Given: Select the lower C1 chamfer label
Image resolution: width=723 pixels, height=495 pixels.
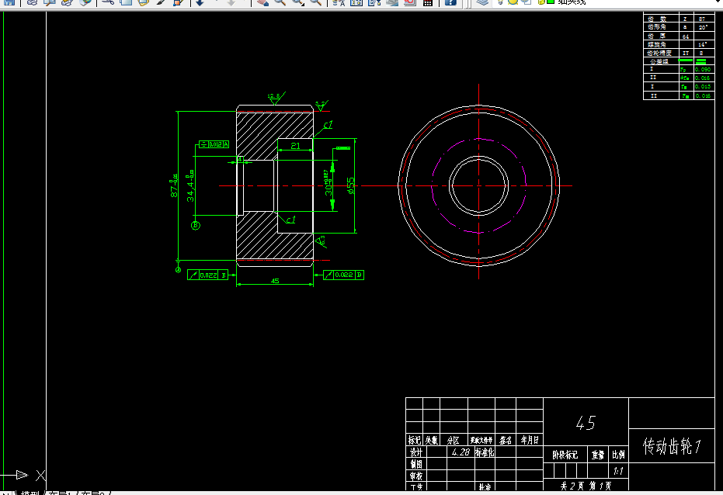Looking at the screenshot, I should [290, 220].
